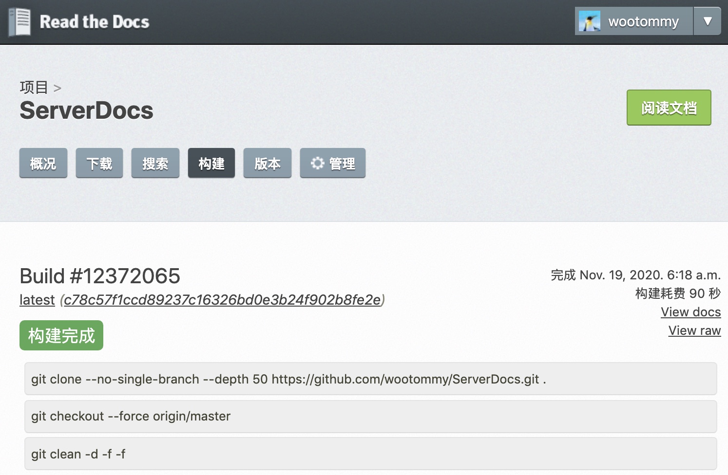Click the green 阅读文档 button
The image size is (728, 475).
coord(669,108)
